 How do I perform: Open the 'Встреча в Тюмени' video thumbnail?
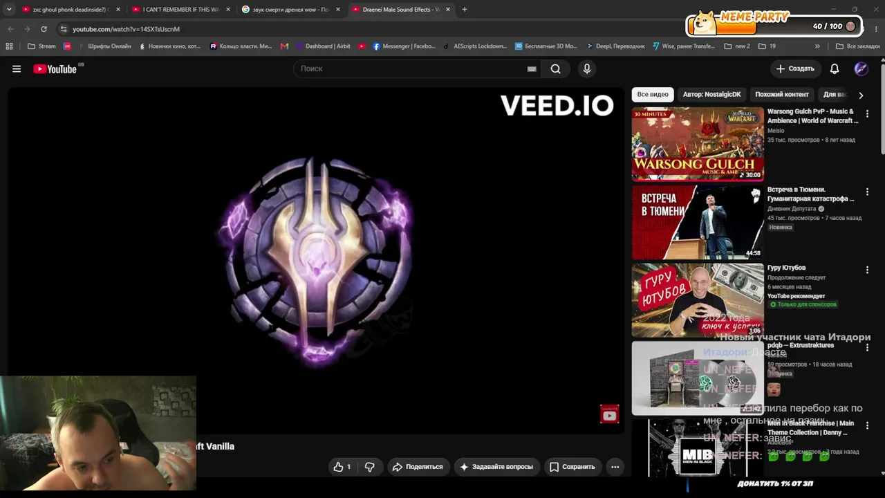point(698,222)
